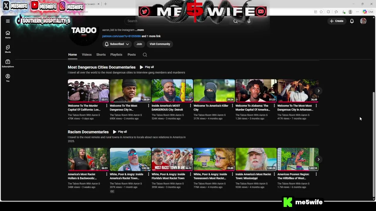This screenshot has width=376, height=211.
Task: Open the 36:23 Racist Hollers thumbnail
Action: [x=88, y=159]
